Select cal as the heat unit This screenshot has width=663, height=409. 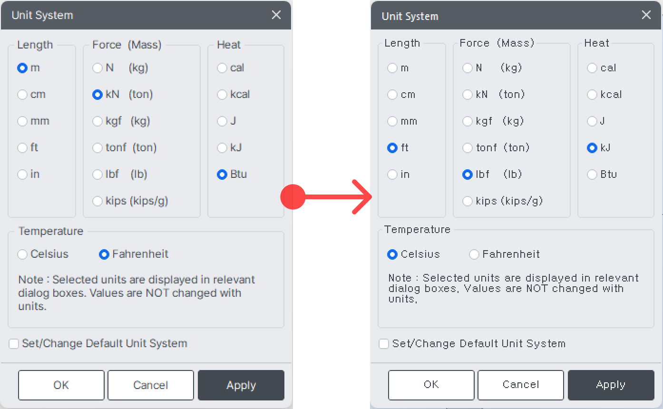pyautogui.click(x=222, y=68)
